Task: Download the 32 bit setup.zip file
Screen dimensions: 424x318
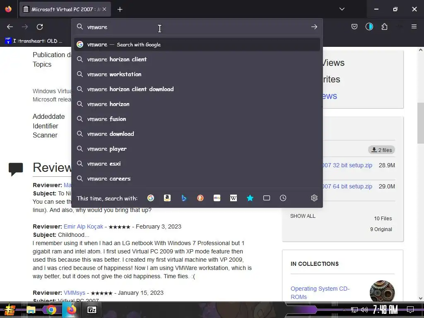Action: click(x=347, y=165)
